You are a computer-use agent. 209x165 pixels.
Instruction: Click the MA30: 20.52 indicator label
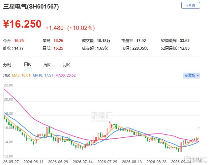click(66, 75)
